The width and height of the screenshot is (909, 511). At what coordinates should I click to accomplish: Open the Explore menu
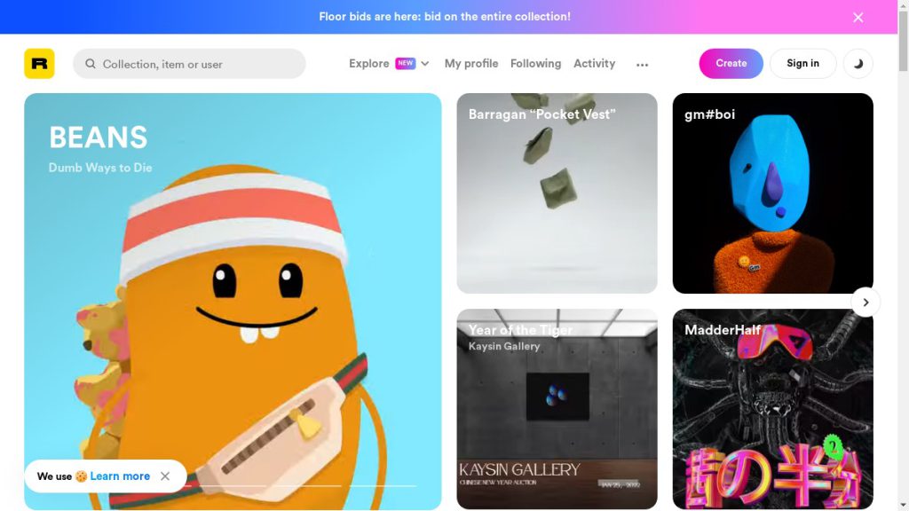pos(368,64)
